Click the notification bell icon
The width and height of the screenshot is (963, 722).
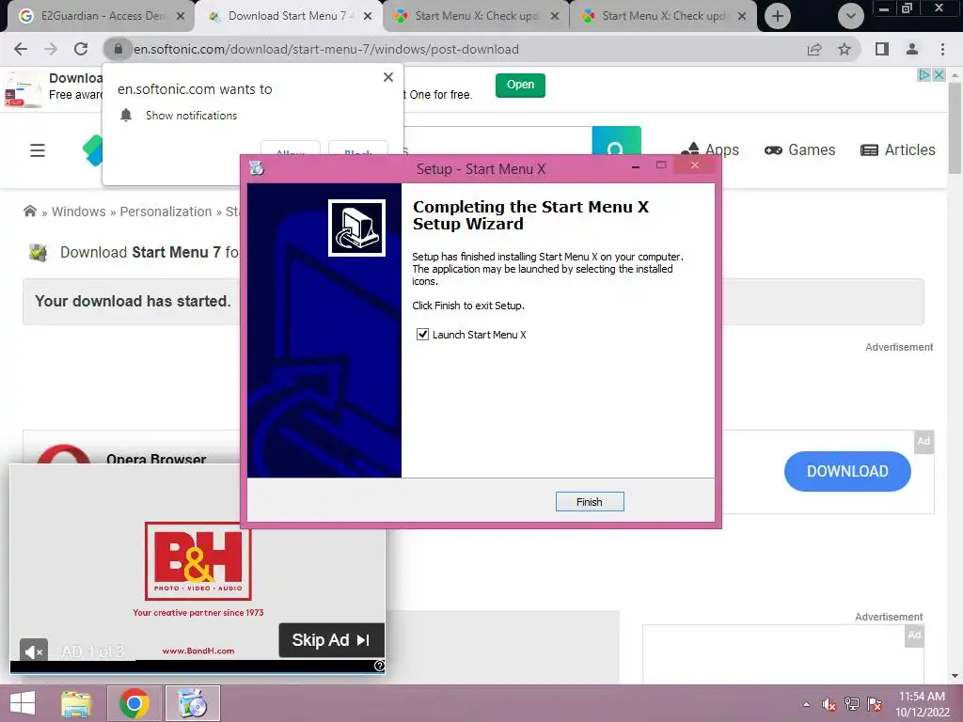pos(126,116)
